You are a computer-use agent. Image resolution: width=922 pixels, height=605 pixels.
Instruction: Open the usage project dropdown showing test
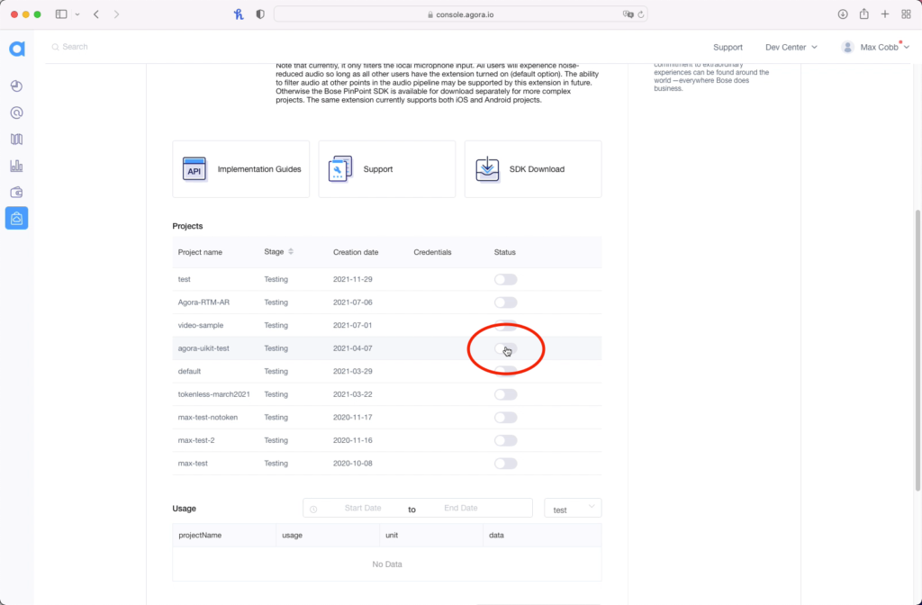(573, 508)
